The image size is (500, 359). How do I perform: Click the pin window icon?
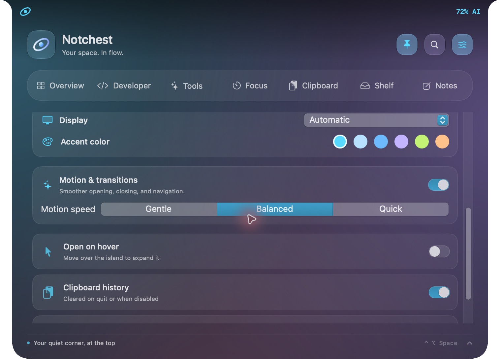(407, 45)
